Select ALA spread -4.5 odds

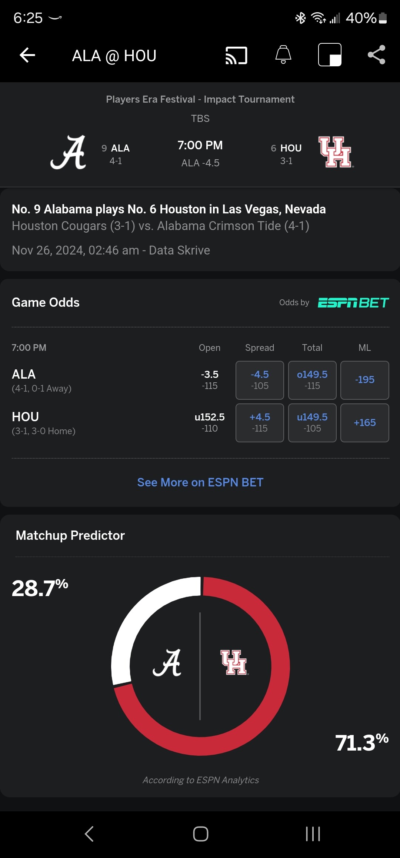[260, 380]
